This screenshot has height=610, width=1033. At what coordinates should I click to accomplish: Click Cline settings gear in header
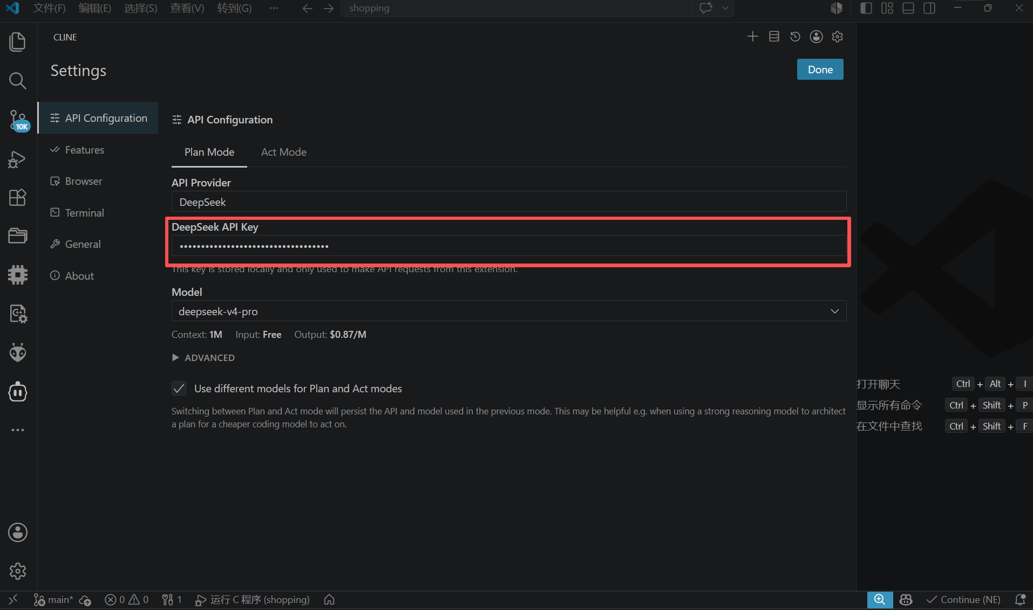837,37
